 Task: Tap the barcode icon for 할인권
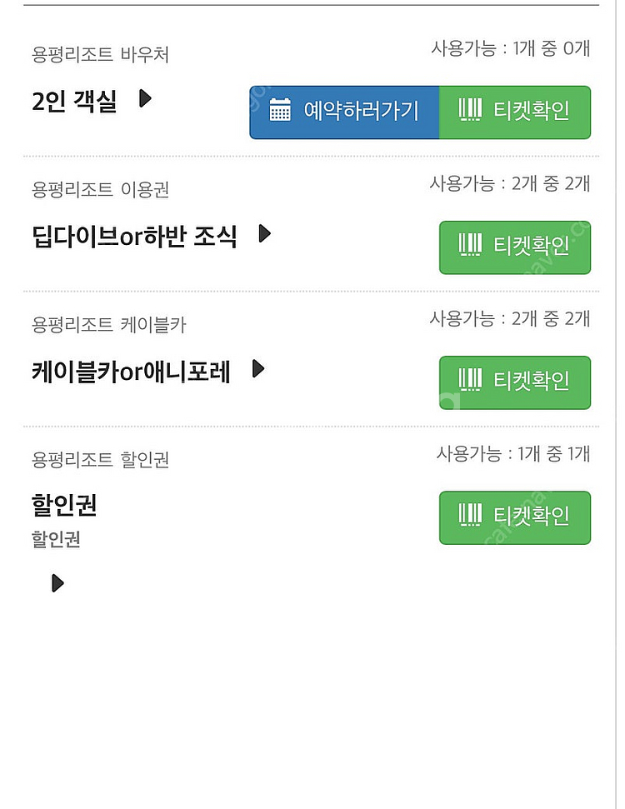pos(471,516)
